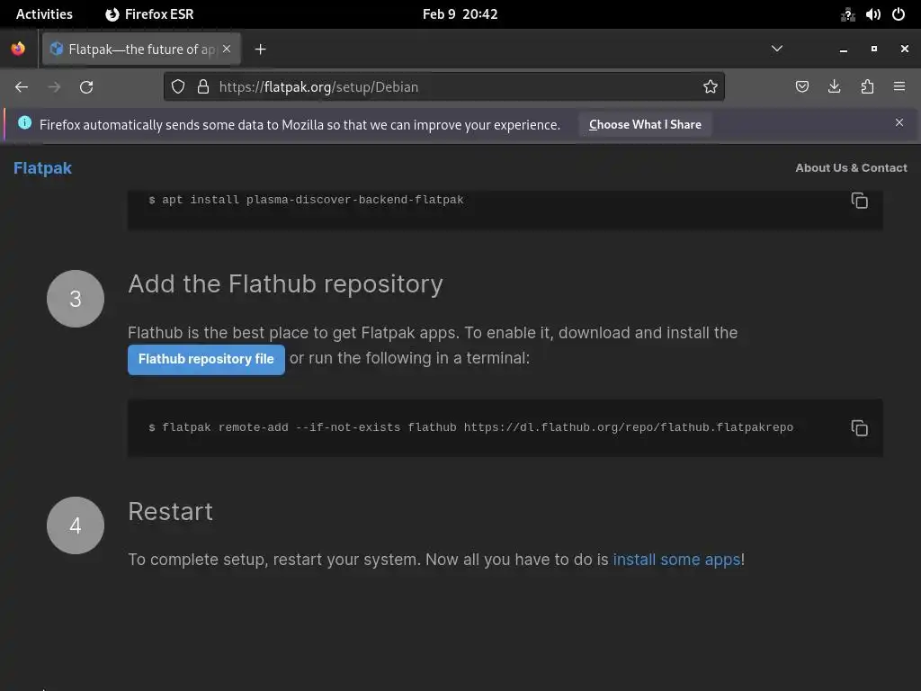Open the Firefox downloads panel
Image resolution: width=921 pixels, height=691 pixels.
tap(835, 86)
